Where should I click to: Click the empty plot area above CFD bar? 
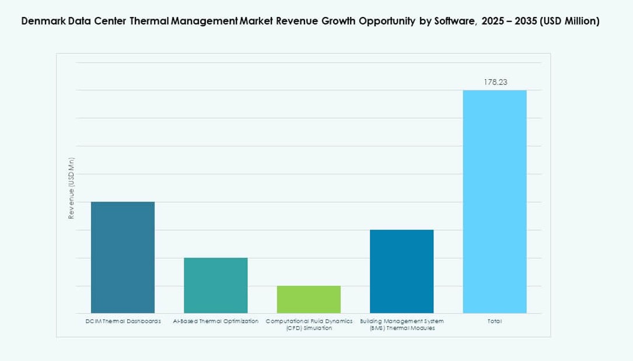pos(308,175)
